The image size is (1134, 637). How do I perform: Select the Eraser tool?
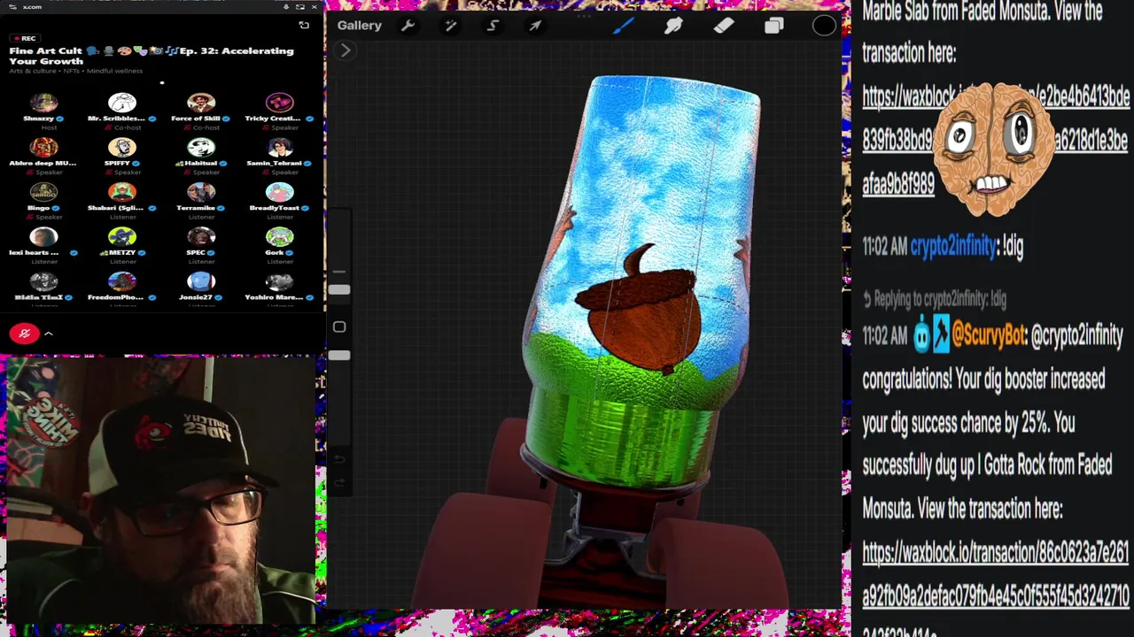click(724, 26)
